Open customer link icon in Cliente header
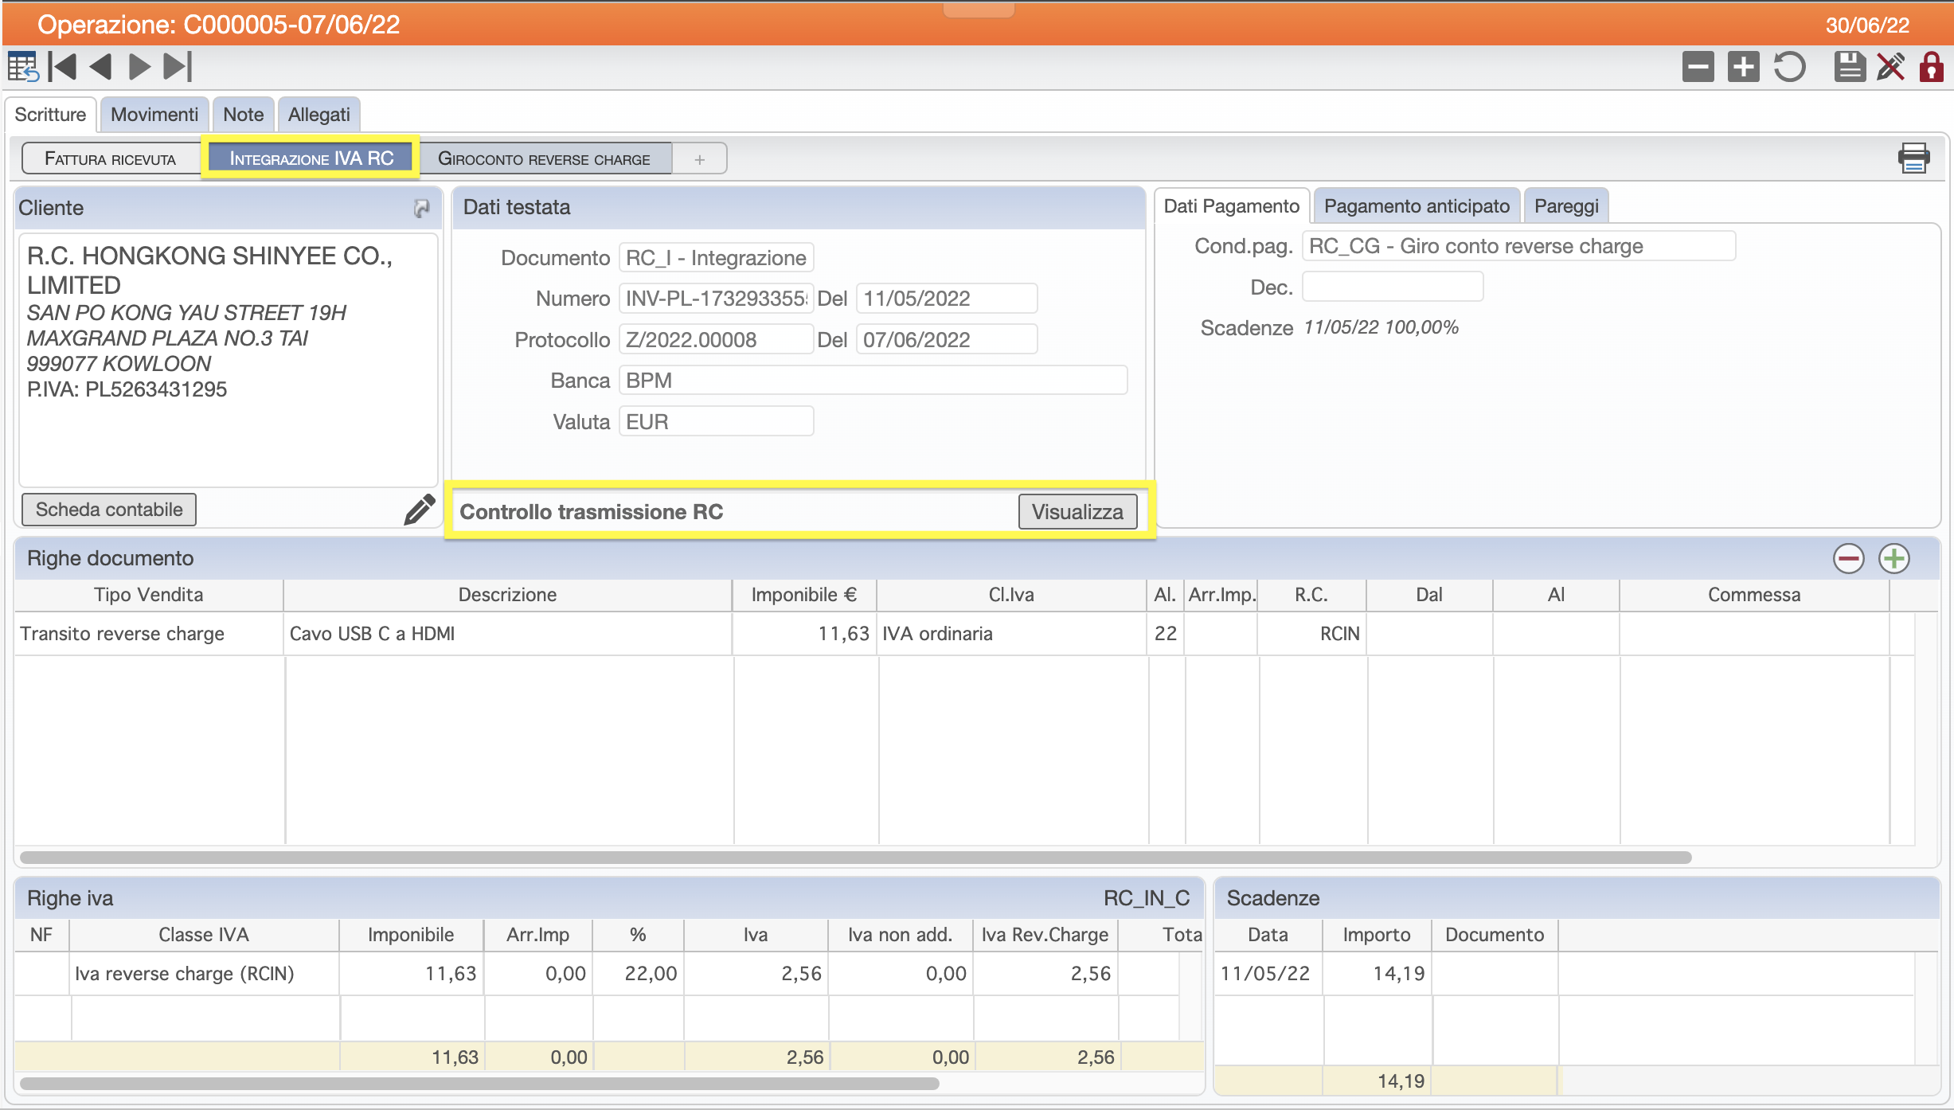This screenshot has height=1110, width=1954. (421, 208)
